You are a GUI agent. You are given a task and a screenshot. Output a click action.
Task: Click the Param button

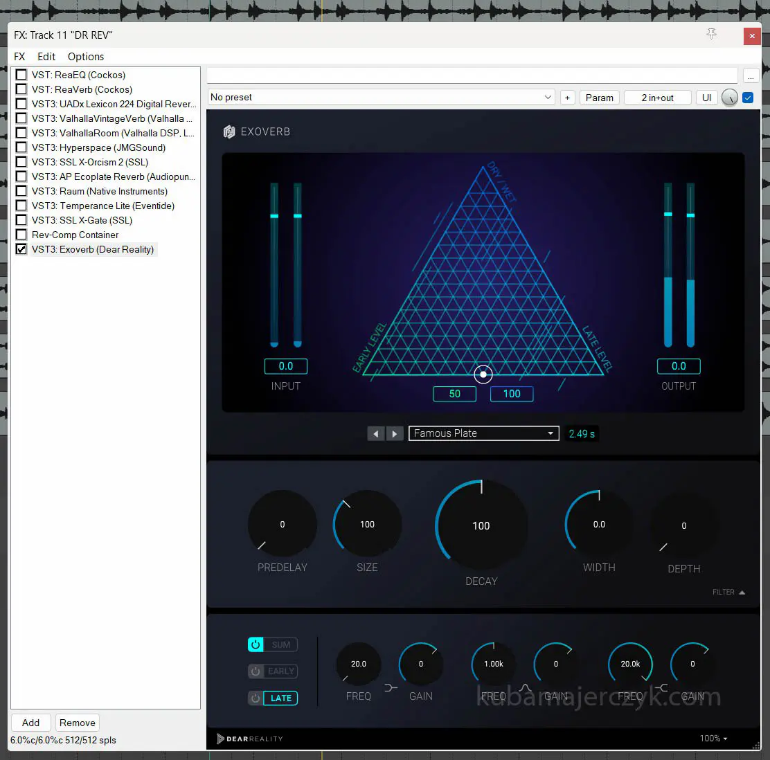coord(599,98)
